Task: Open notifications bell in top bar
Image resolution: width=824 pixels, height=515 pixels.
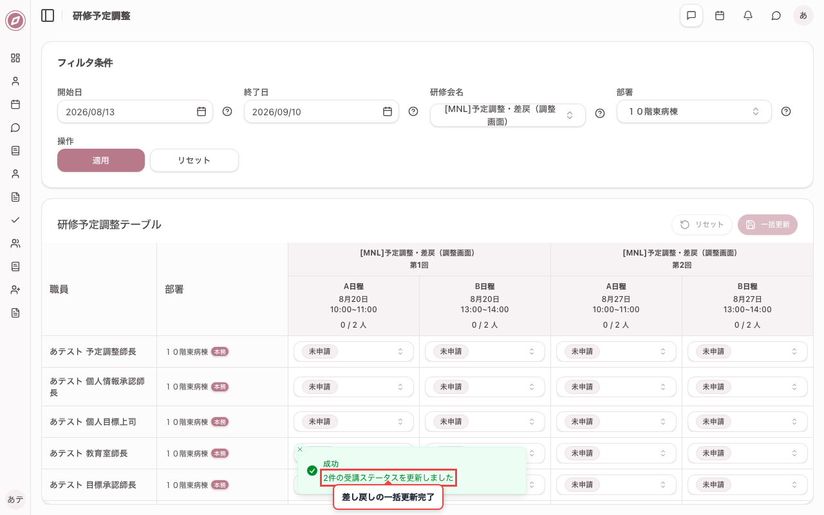Action: (748, 15)
